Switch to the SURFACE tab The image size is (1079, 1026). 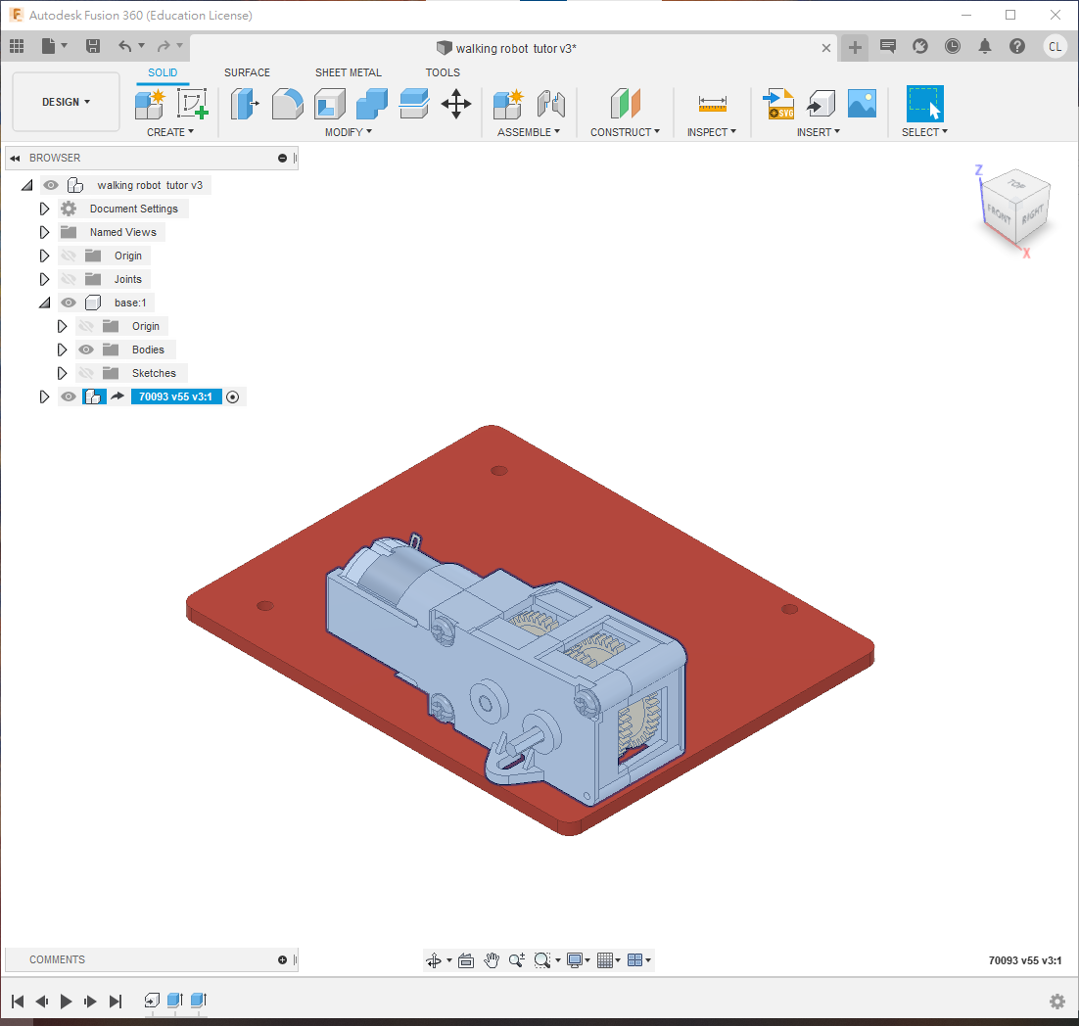(247, 72)
